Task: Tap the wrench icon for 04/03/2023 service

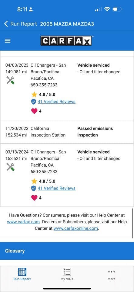Action: click(x=10, y=80)
